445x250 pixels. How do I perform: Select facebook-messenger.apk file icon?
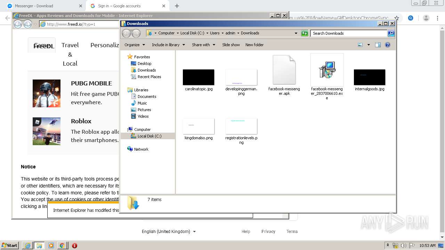(284, 70)
